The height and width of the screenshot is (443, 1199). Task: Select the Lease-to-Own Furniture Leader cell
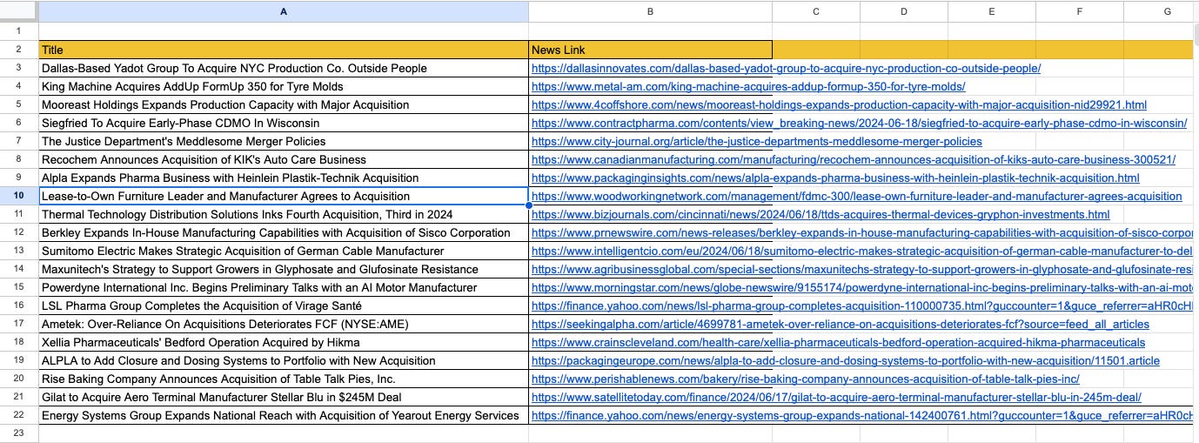coord(284,196)
